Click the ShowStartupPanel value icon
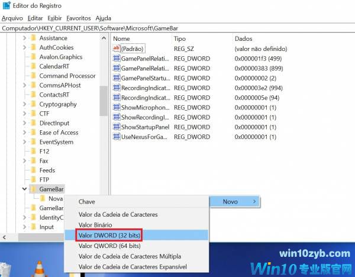The width and height of the screenshot is (355, 277). (x=117, y=127)
